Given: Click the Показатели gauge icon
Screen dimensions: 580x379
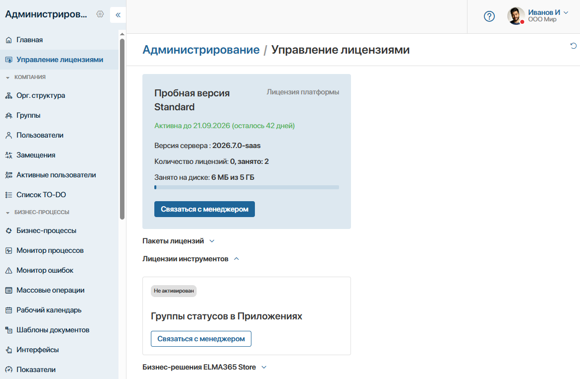Looking at the screenshot, I should point(9,370).
